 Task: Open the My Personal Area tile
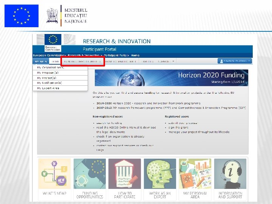(195, 179)
